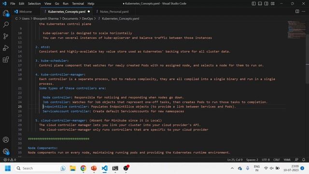Open the editor More Actions ellipsis
The height and width of the screenshot is (174, 309).
[x=303, y=12]
